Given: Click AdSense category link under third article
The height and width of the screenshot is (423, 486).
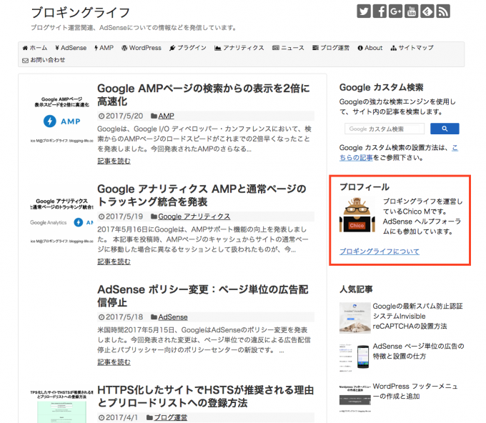Looking at the screenshot, I should click(173, 317).
